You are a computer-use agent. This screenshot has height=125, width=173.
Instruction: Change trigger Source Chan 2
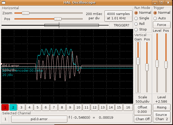pyautogui.click(x=162, y=117)
